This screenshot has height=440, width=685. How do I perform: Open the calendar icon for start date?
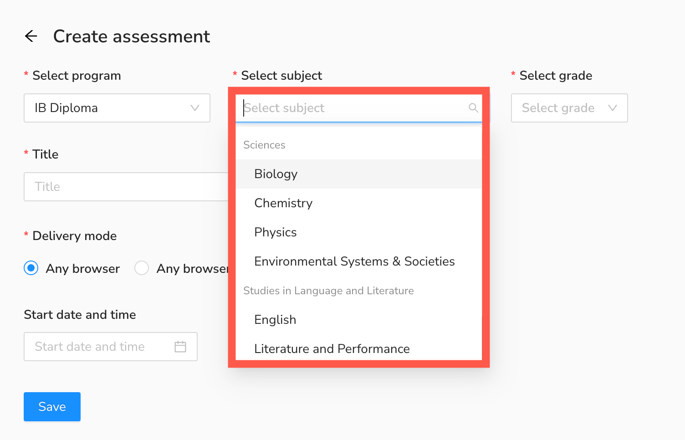click(180, 347)
